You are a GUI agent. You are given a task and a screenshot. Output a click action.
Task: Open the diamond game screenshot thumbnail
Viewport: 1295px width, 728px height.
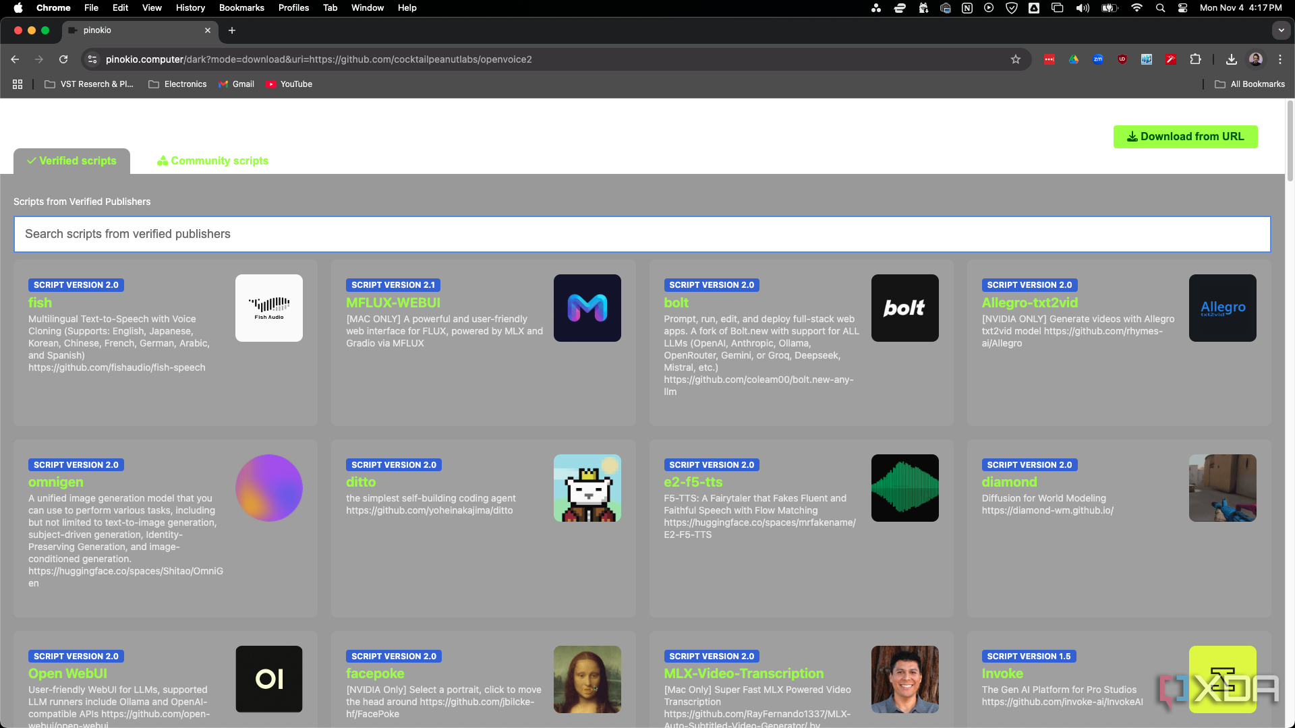click(1223, 488)
